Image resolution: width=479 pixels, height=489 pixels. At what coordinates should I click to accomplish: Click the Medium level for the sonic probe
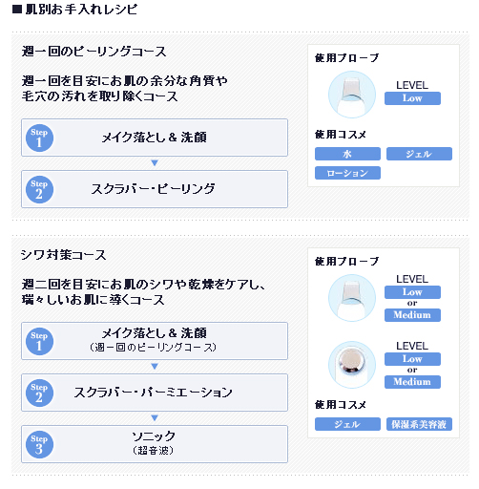click(x=412, y=382)
